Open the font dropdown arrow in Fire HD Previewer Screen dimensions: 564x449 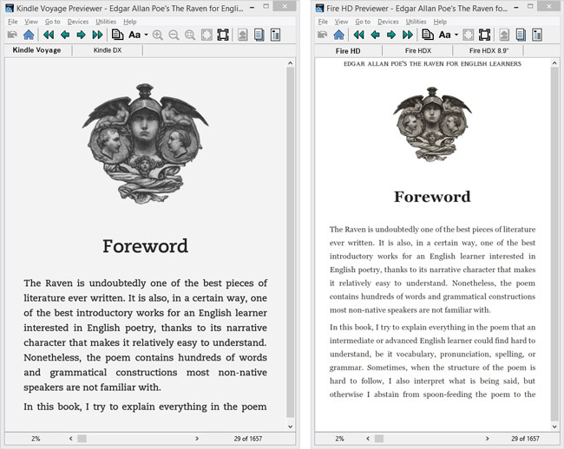point(456,35)
